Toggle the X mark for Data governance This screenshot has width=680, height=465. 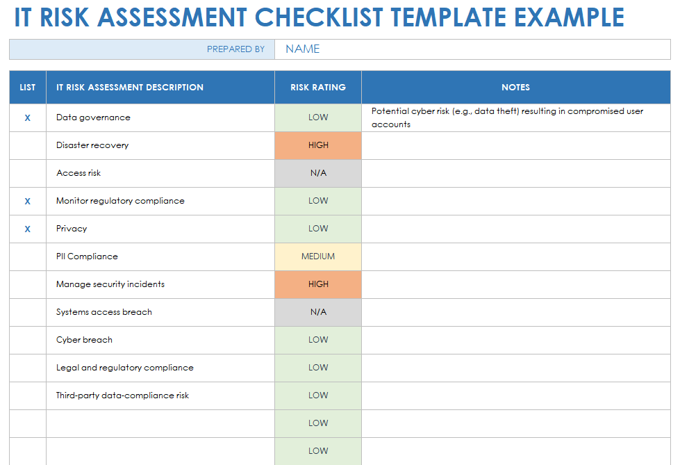pos(28,118)
